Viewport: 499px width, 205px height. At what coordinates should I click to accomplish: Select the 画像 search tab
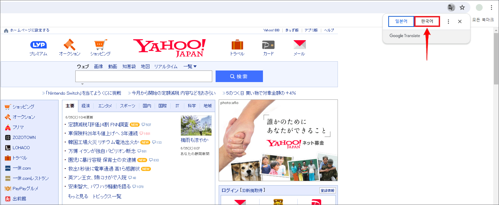(x=98, y=66)
